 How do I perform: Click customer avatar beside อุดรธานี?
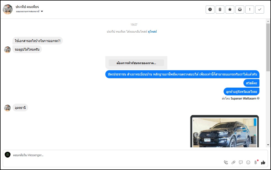coord(7,108)
